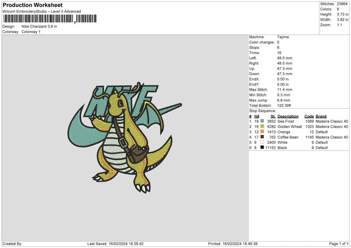
Task: Click the Height value 3.73 in
Action: click(x=342, y=14)
